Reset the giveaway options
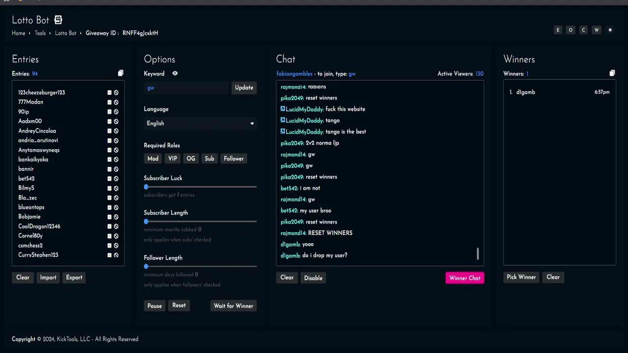This screenshot has height=353, width=628. tap(179, 305)
